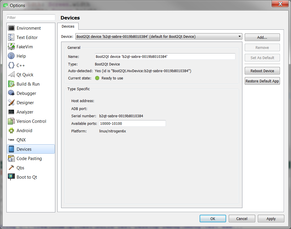291x229 pixels.
Task: Select Version Control category label
Action: 31,121
